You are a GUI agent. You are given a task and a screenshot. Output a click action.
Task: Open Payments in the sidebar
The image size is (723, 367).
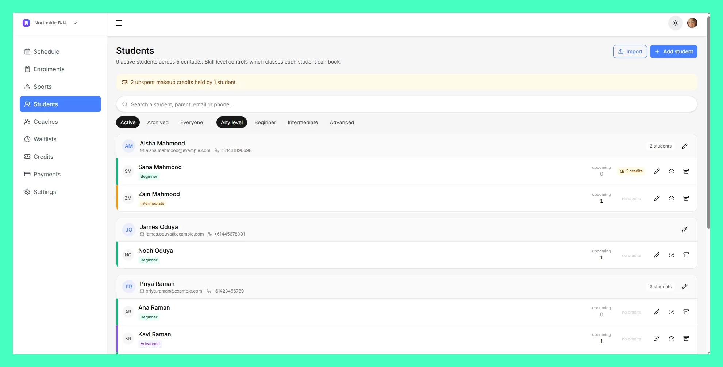click(x=60, y=174)
